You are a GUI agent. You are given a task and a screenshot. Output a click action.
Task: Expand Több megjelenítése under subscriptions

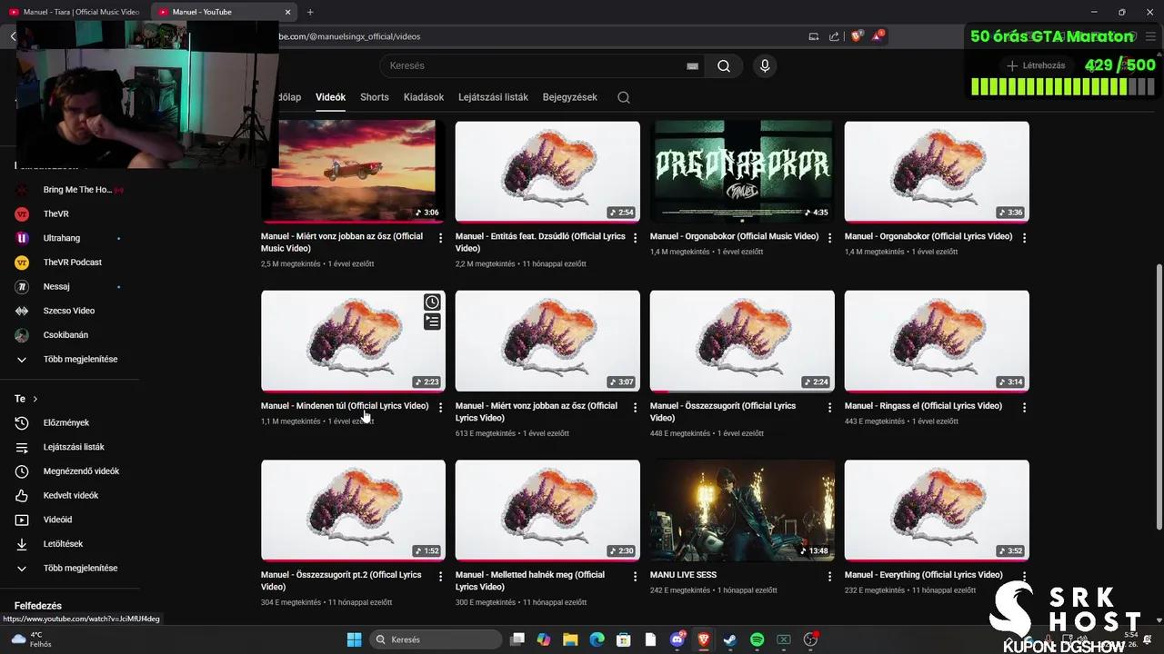(x=80, y=359)
